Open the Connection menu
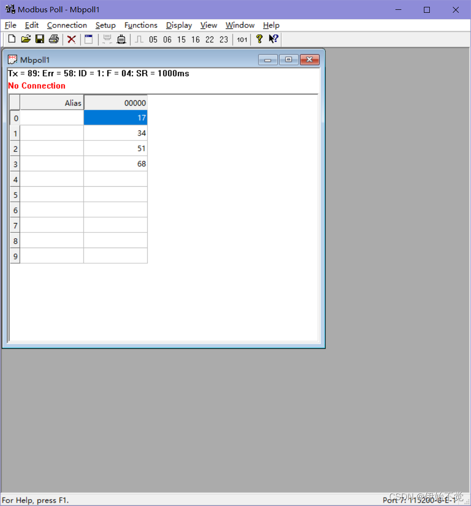The width and height of the screenshot is (471, 506). pyautogui.click(x=67, y=25)
